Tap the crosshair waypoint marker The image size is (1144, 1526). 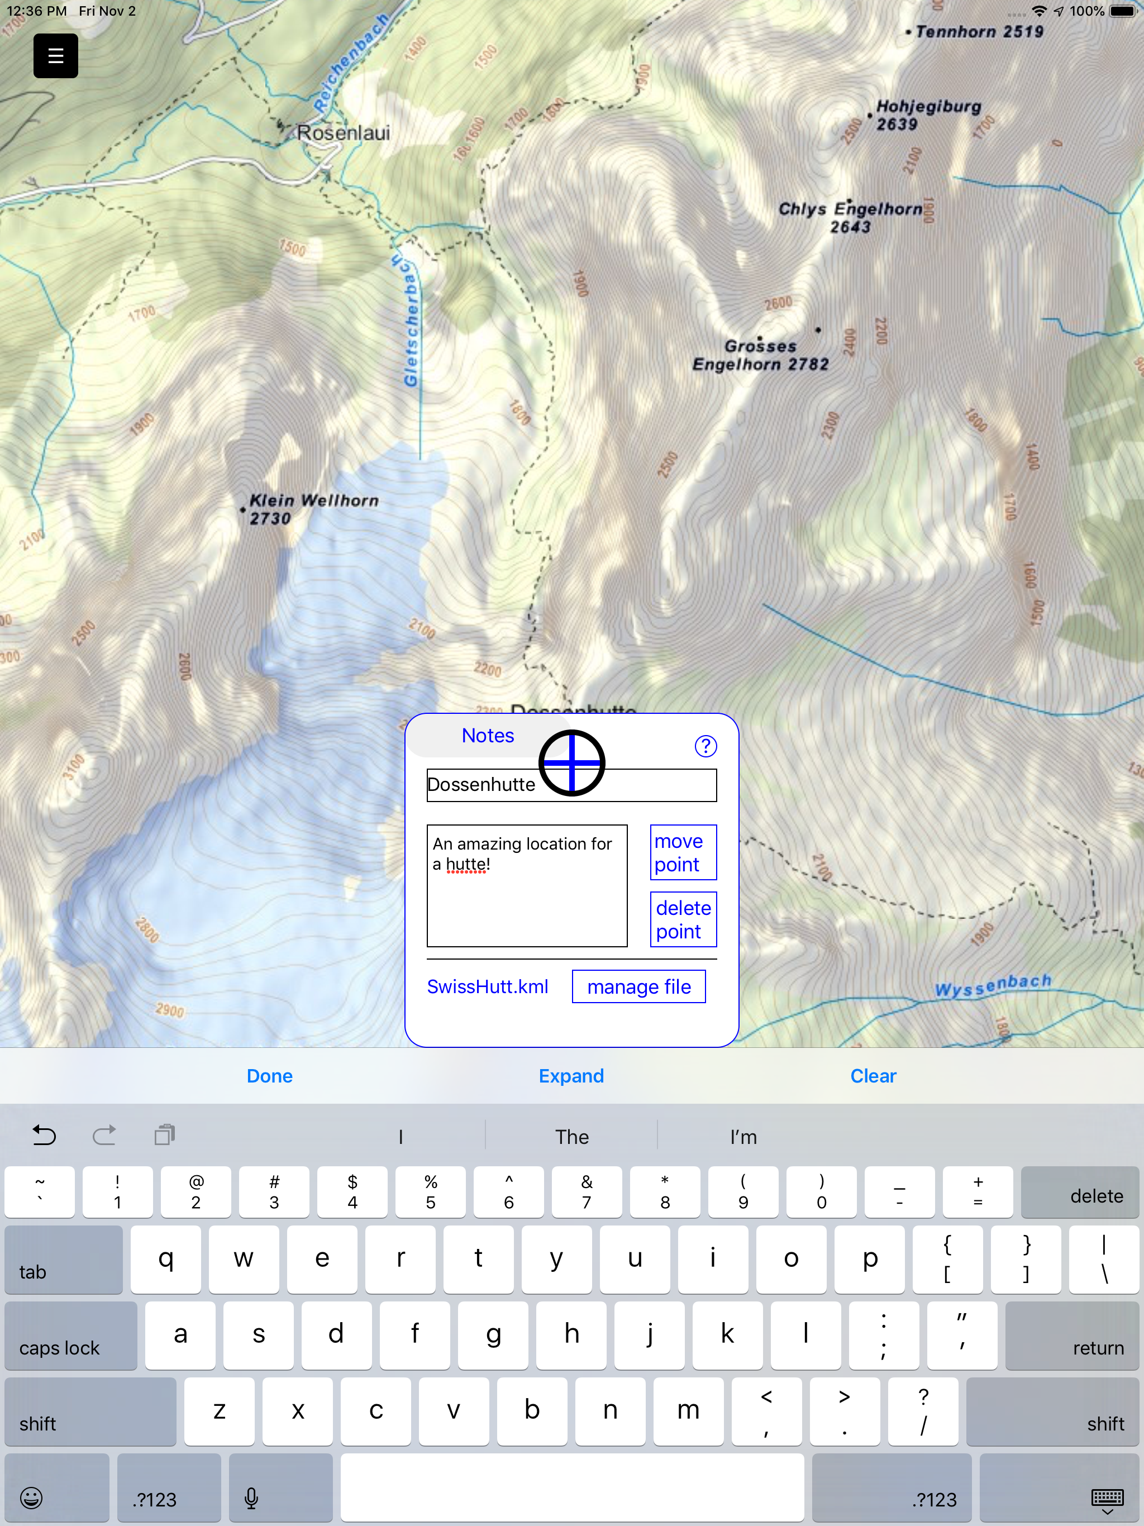(571, 763)
